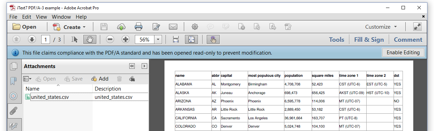Click the Rotate pages icon
Screen dimensions: 434x131
tap(257, 27)
